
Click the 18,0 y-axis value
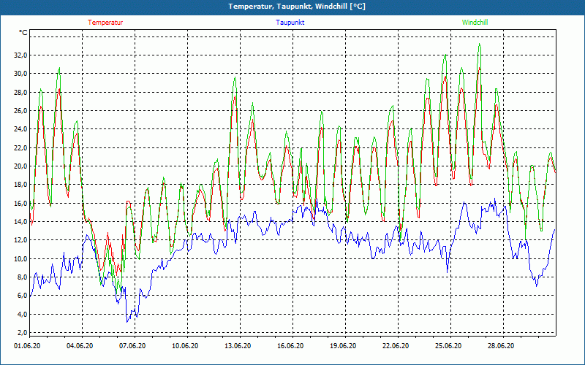point(20,185)
